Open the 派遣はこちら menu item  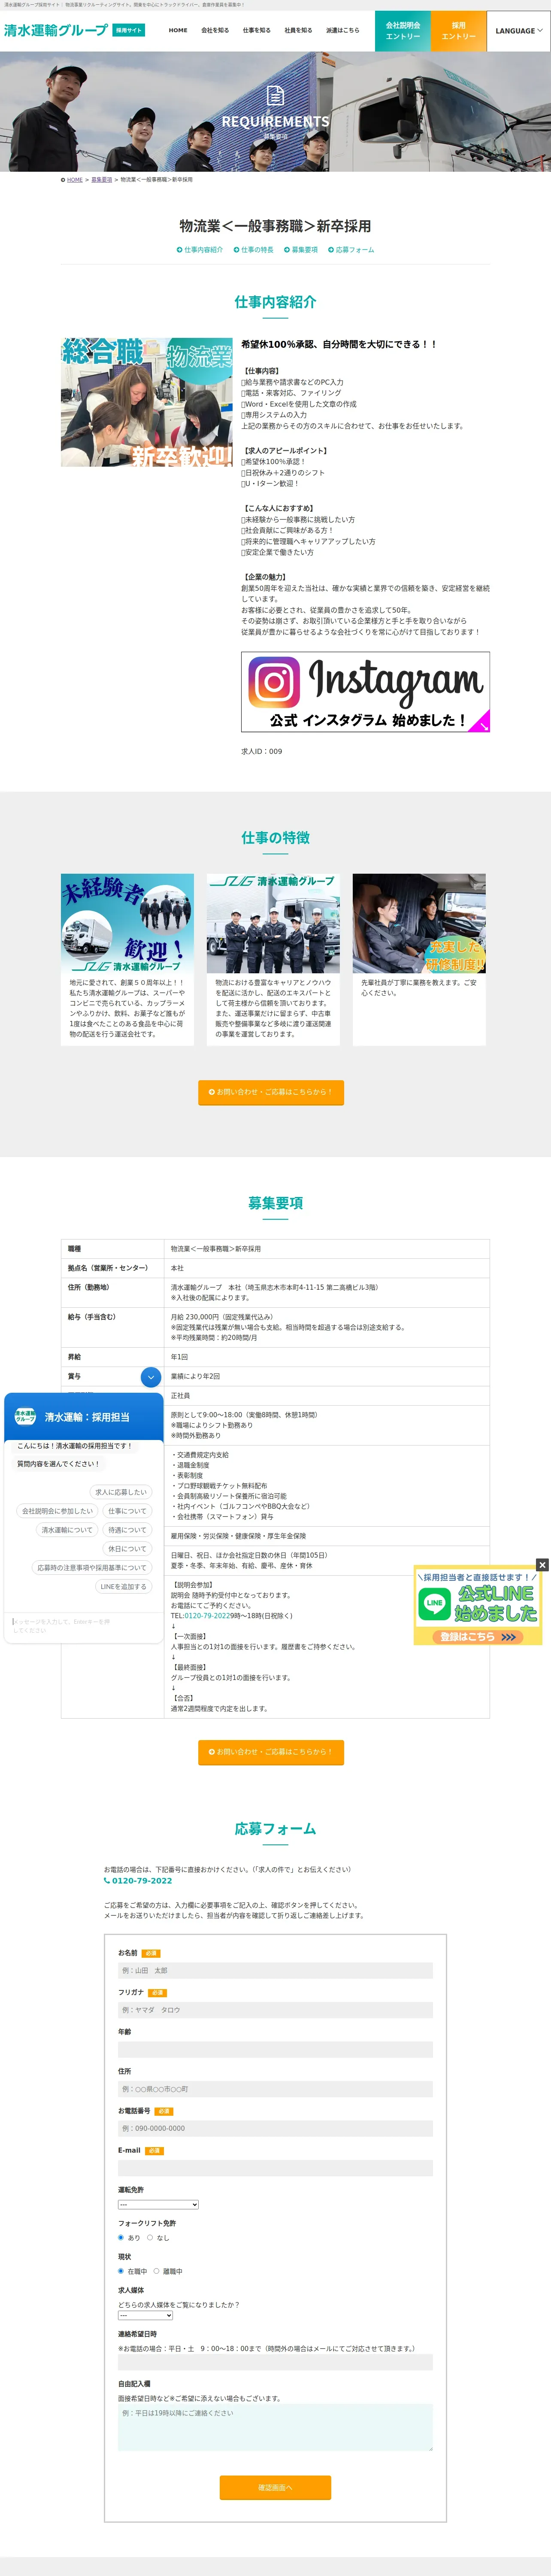[x=342, y=30]
